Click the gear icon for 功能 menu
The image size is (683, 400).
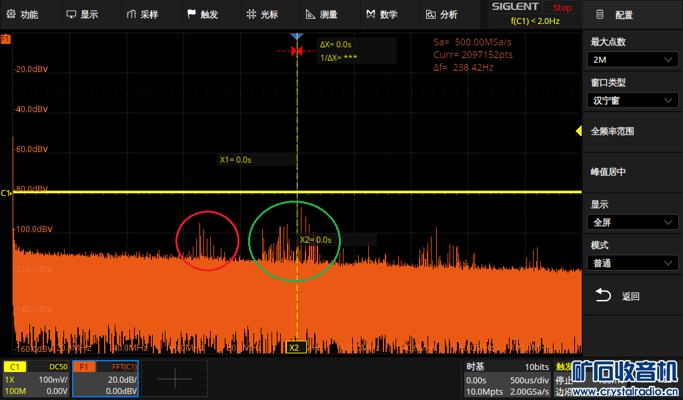pyautogui.click(x=11, y=14)
